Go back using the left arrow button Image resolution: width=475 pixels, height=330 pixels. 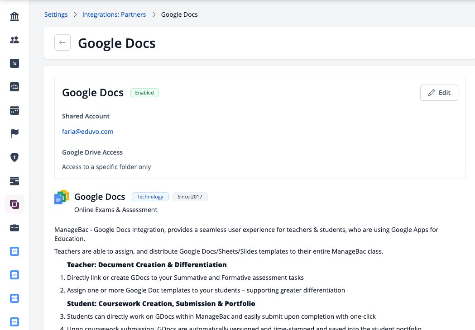click(62, 42)
